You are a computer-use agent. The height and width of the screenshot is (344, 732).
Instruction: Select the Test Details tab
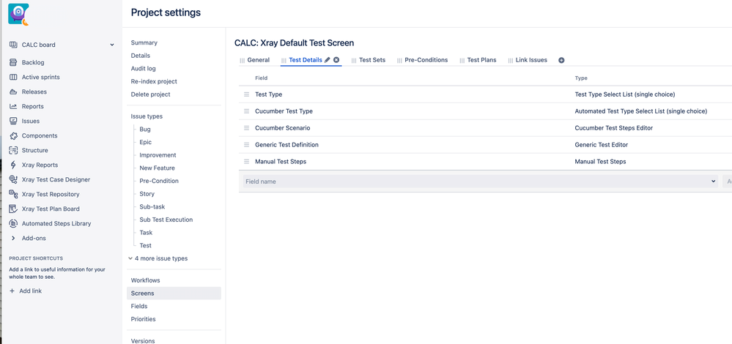click(306, 60)
